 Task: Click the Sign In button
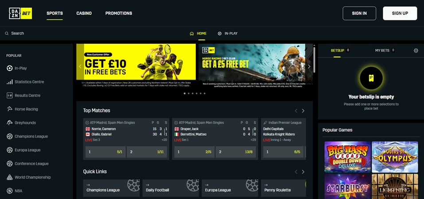click(x=359, y=13)
